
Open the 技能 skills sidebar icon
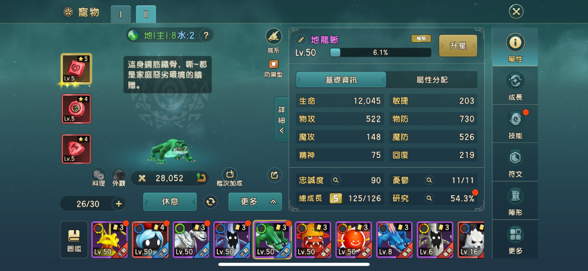tap(515, 120)
